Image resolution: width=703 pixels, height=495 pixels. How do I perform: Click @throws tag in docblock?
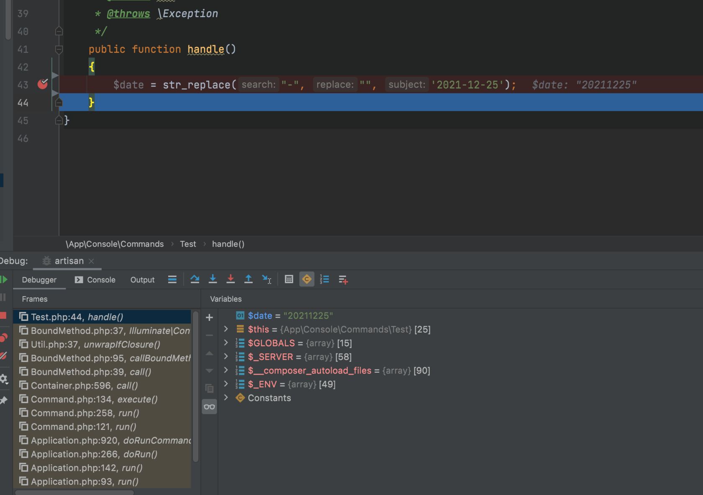[128, 14]
